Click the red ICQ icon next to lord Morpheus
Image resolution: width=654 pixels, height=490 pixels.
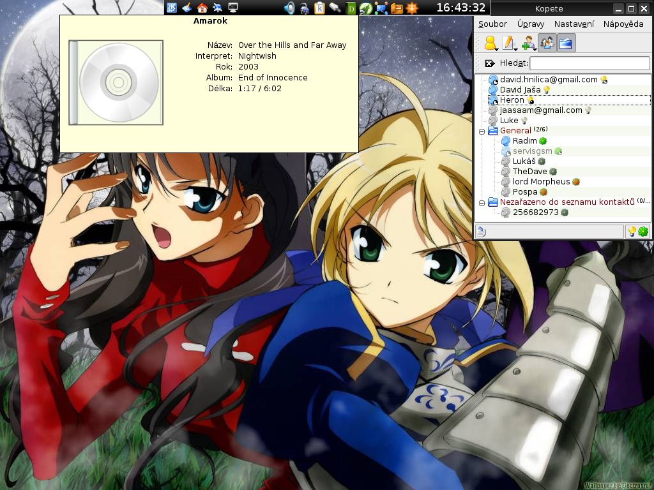pos(576,182)
